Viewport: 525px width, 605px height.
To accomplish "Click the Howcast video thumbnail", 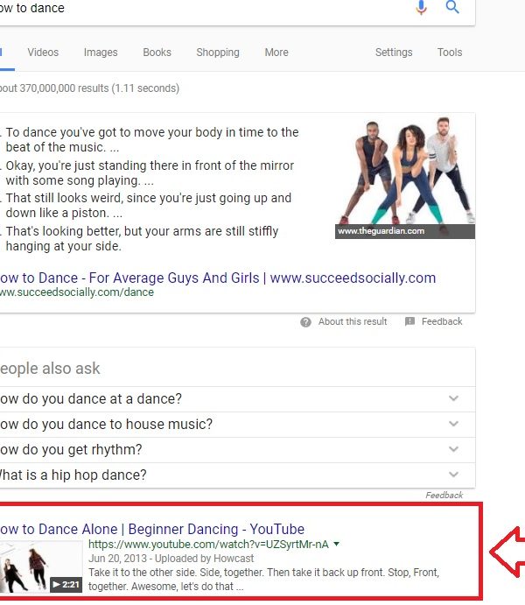I will click(41, 567).
